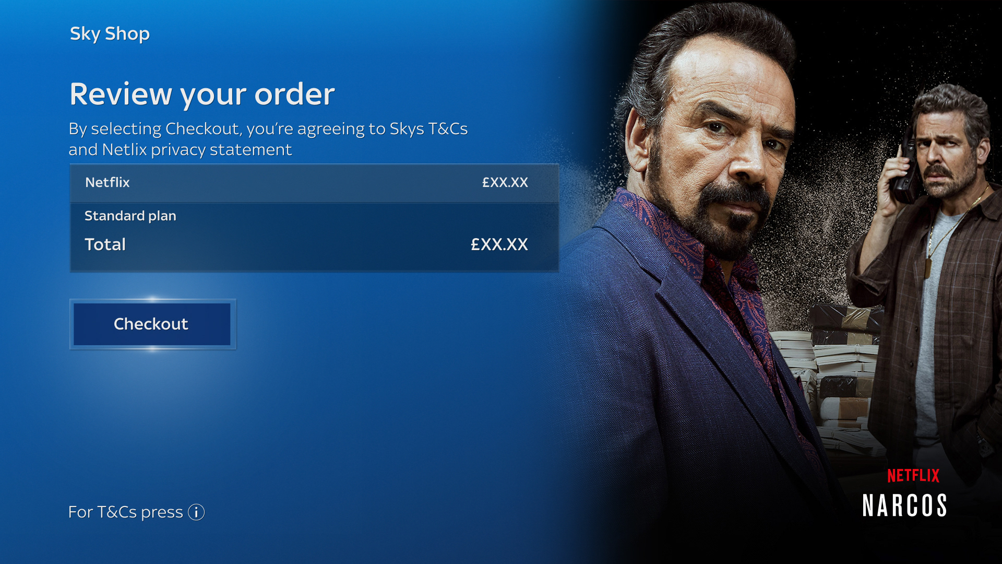Click the For T&Cs press text
1002x564 pixels.
pyautogui.click(x=125, y=512)
